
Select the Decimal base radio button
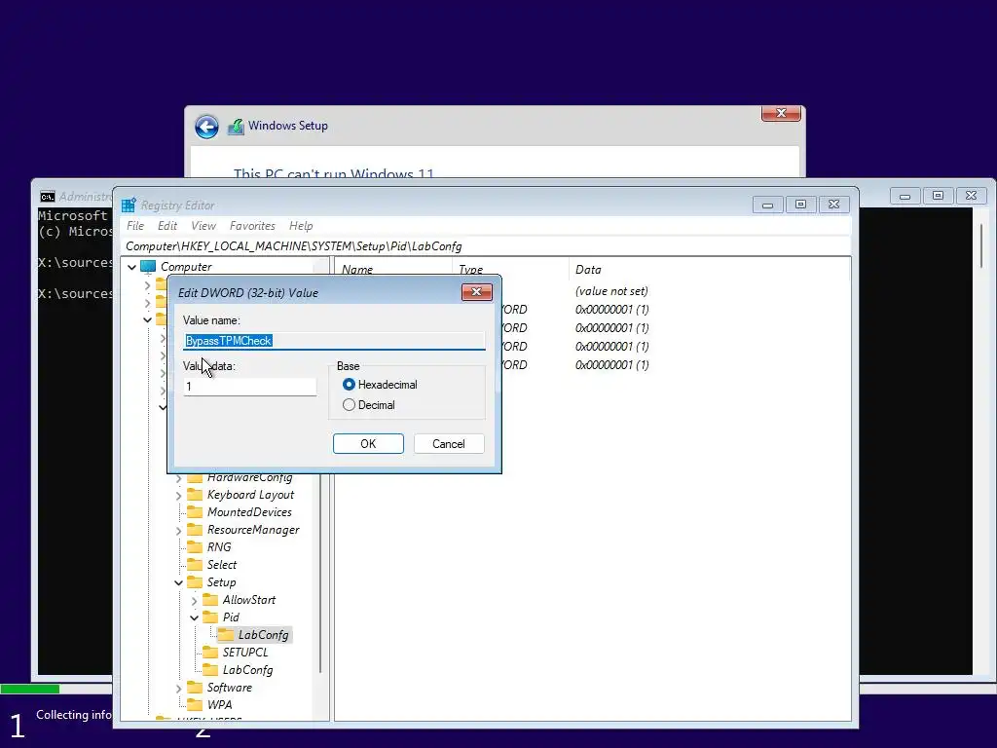tap(349, 404)
